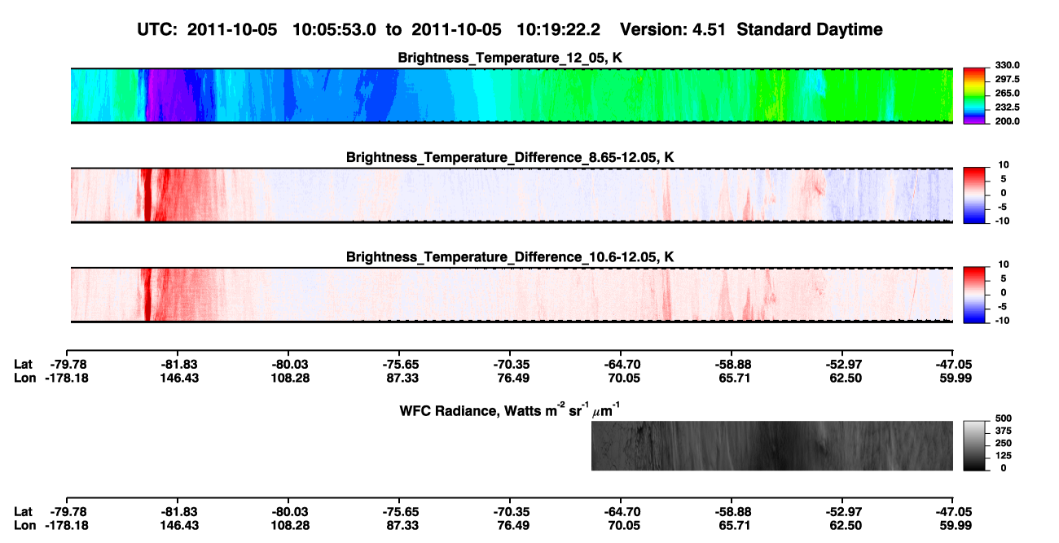Click the dark red stripe in the 8.65-12.05 panel
Image resolution: width=1059 pixels, height=543 pixels.
coord(147,195)
